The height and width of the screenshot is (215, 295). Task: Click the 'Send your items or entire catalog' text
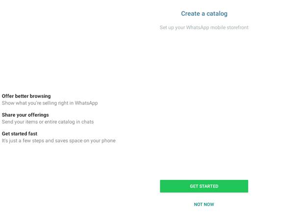[48, 122]
